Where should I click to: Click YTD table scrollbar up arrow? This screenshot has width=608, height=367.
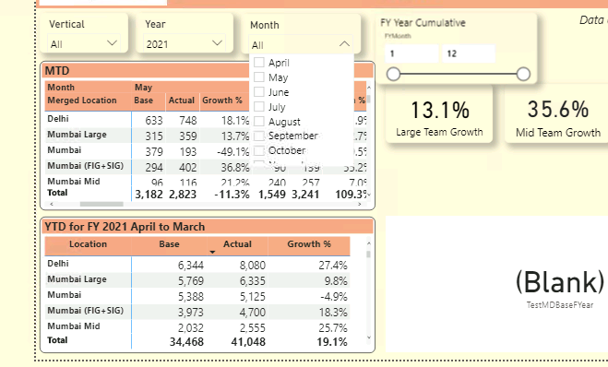pos(368,243)
